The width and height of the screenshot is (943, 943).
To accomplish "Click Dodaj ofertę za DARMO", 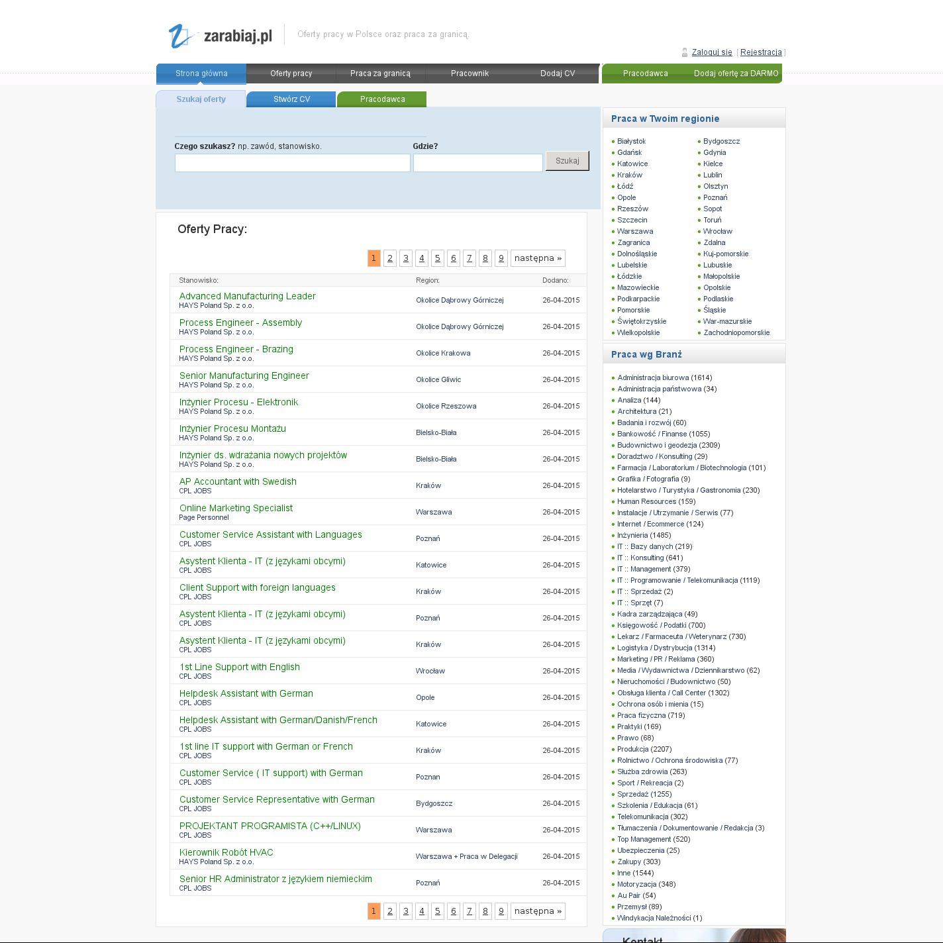I will pyautogui.click(x=736, y=74).
